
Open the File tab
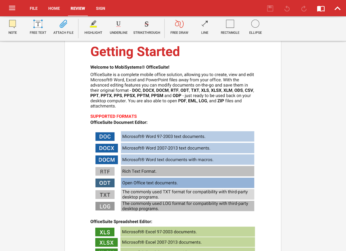coord(34,8)
